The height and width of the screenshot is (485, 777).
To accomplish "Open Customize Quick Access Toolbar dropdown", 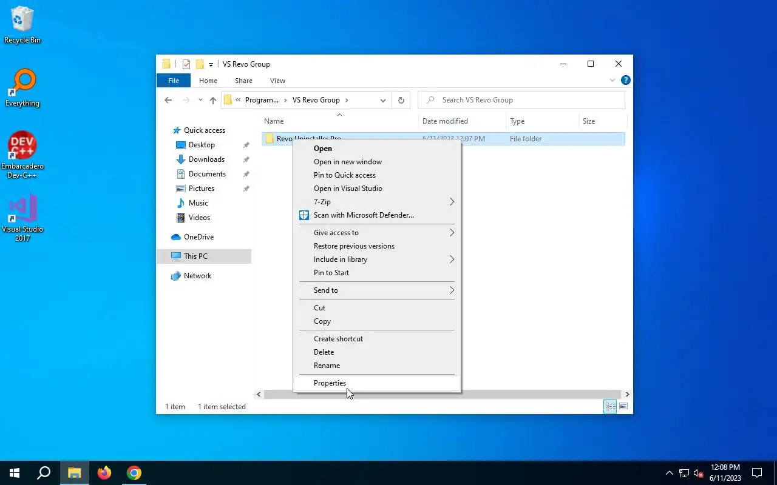I will (211, 64).
